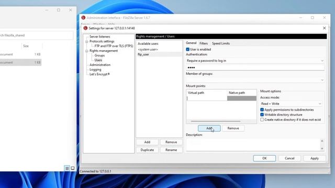
Task: Click Add button under Available users
Action: [147, 142]
